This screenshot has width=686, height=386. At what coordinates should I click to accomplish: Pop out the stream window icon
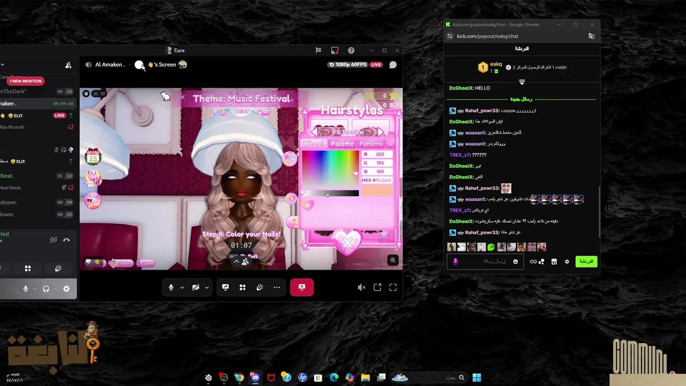click(x=377, y=287)
